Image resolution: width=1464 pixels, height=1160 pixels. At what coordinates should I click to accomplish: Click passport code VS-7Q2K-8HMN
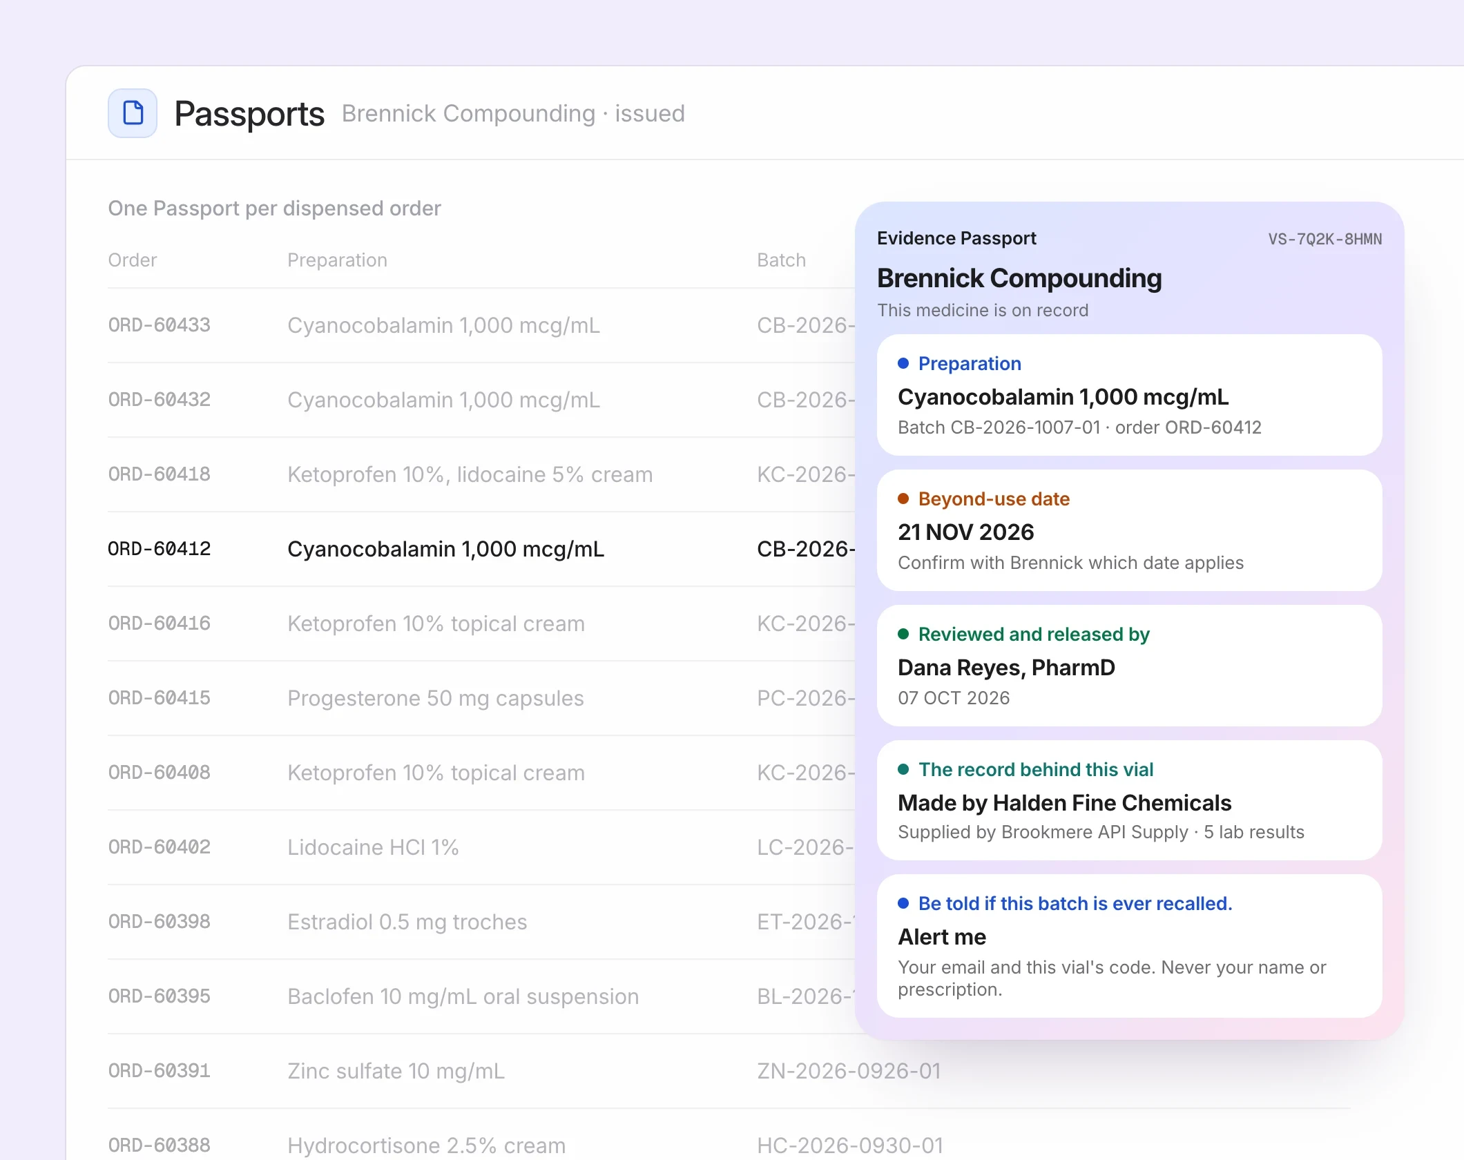[x=1325, y=239]
